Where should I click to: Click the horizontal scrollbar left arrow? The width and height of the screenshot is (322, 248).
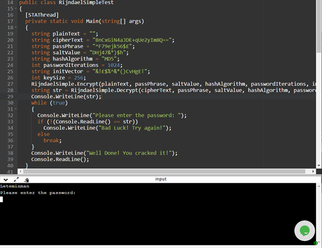(20, 171)
